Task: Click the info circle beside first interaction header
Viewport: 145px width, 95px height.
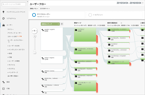Action: pos(121,23)
